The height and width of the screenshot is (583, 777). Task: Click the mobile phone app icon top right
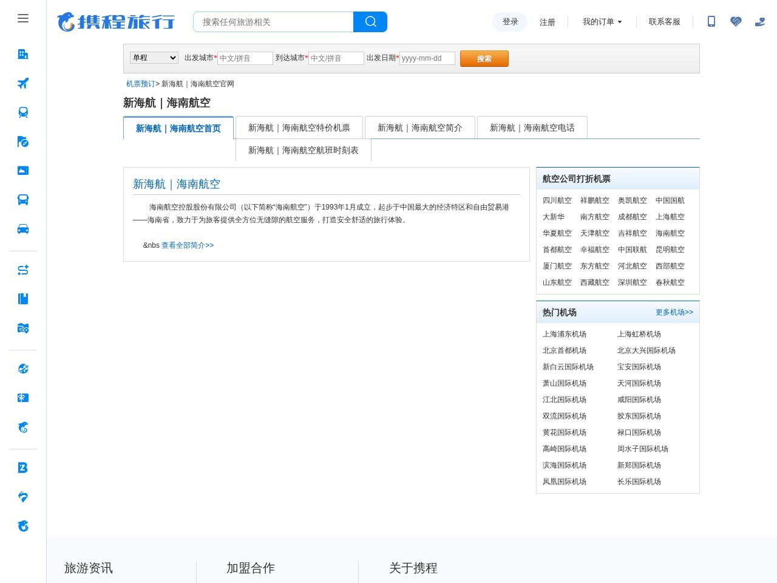(x=711, y=21)
